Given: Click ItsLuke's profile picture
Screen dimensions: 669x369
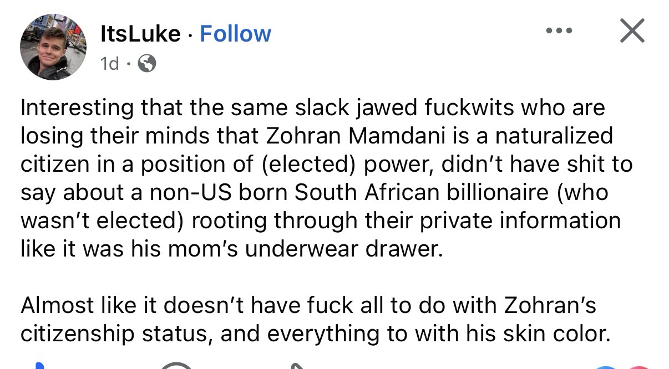Looking at the screenshot, I should (53, 47).
